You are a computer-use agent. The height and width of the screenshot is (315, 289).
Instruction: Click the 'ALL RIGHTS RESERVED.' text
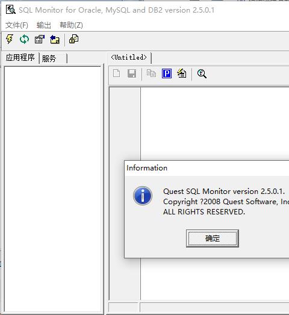point(204,212)
